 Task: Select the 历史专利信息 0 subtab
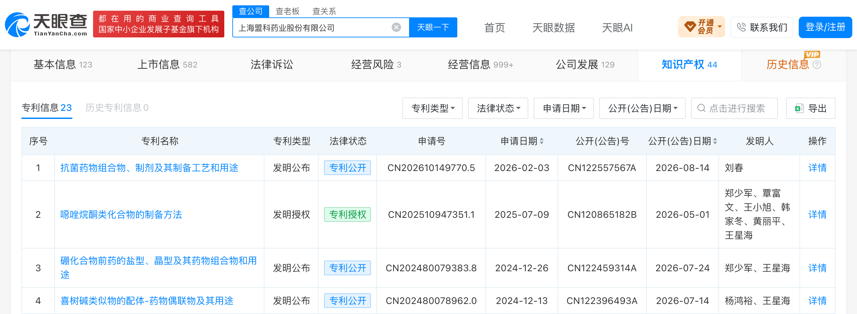click(x=117, y=108)
